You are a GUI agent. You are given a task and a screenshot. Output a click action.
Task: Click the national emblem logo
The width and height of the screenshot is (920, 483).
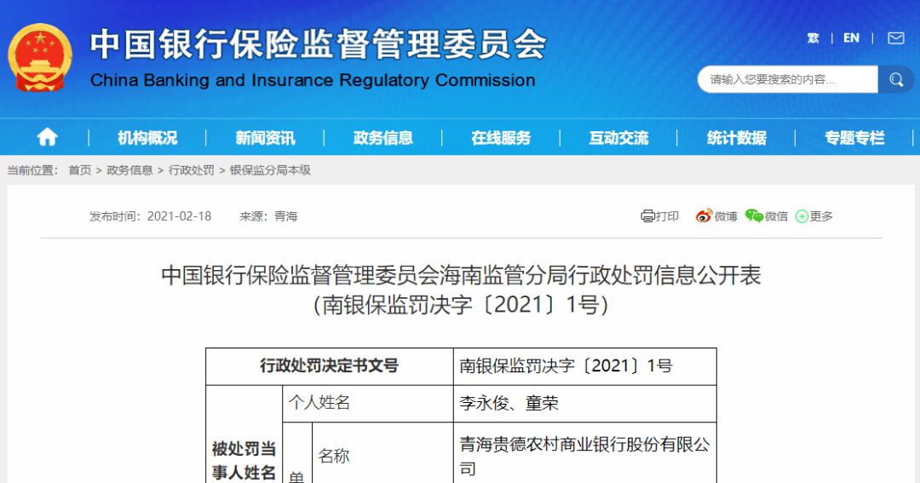pyautogui.click(x=40, y=58)
